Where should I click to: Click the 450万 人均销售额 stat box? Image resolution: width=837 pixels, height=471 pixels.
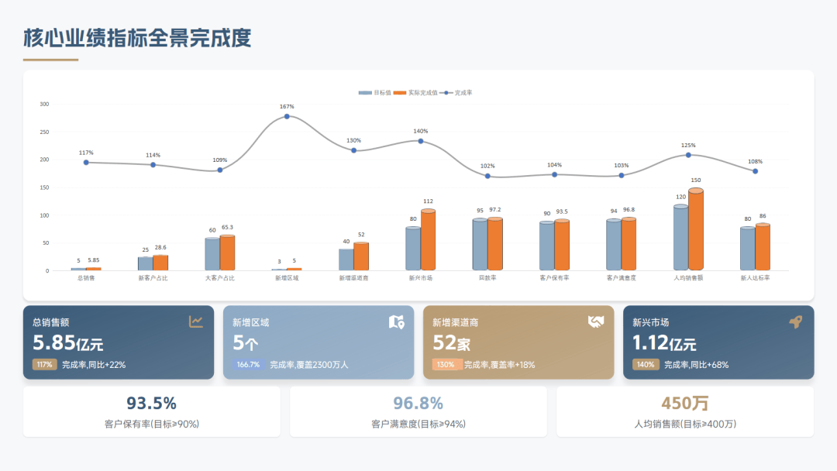point(685,412)
